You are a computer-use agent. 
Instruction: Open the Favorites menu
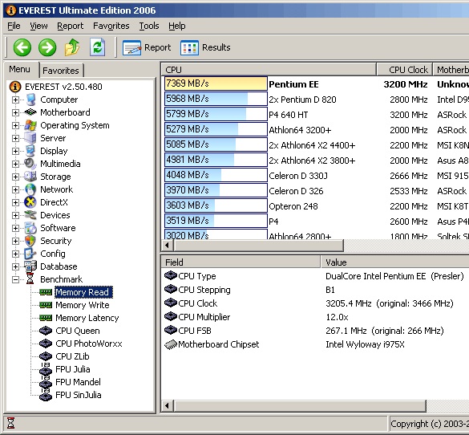[111, 26]
